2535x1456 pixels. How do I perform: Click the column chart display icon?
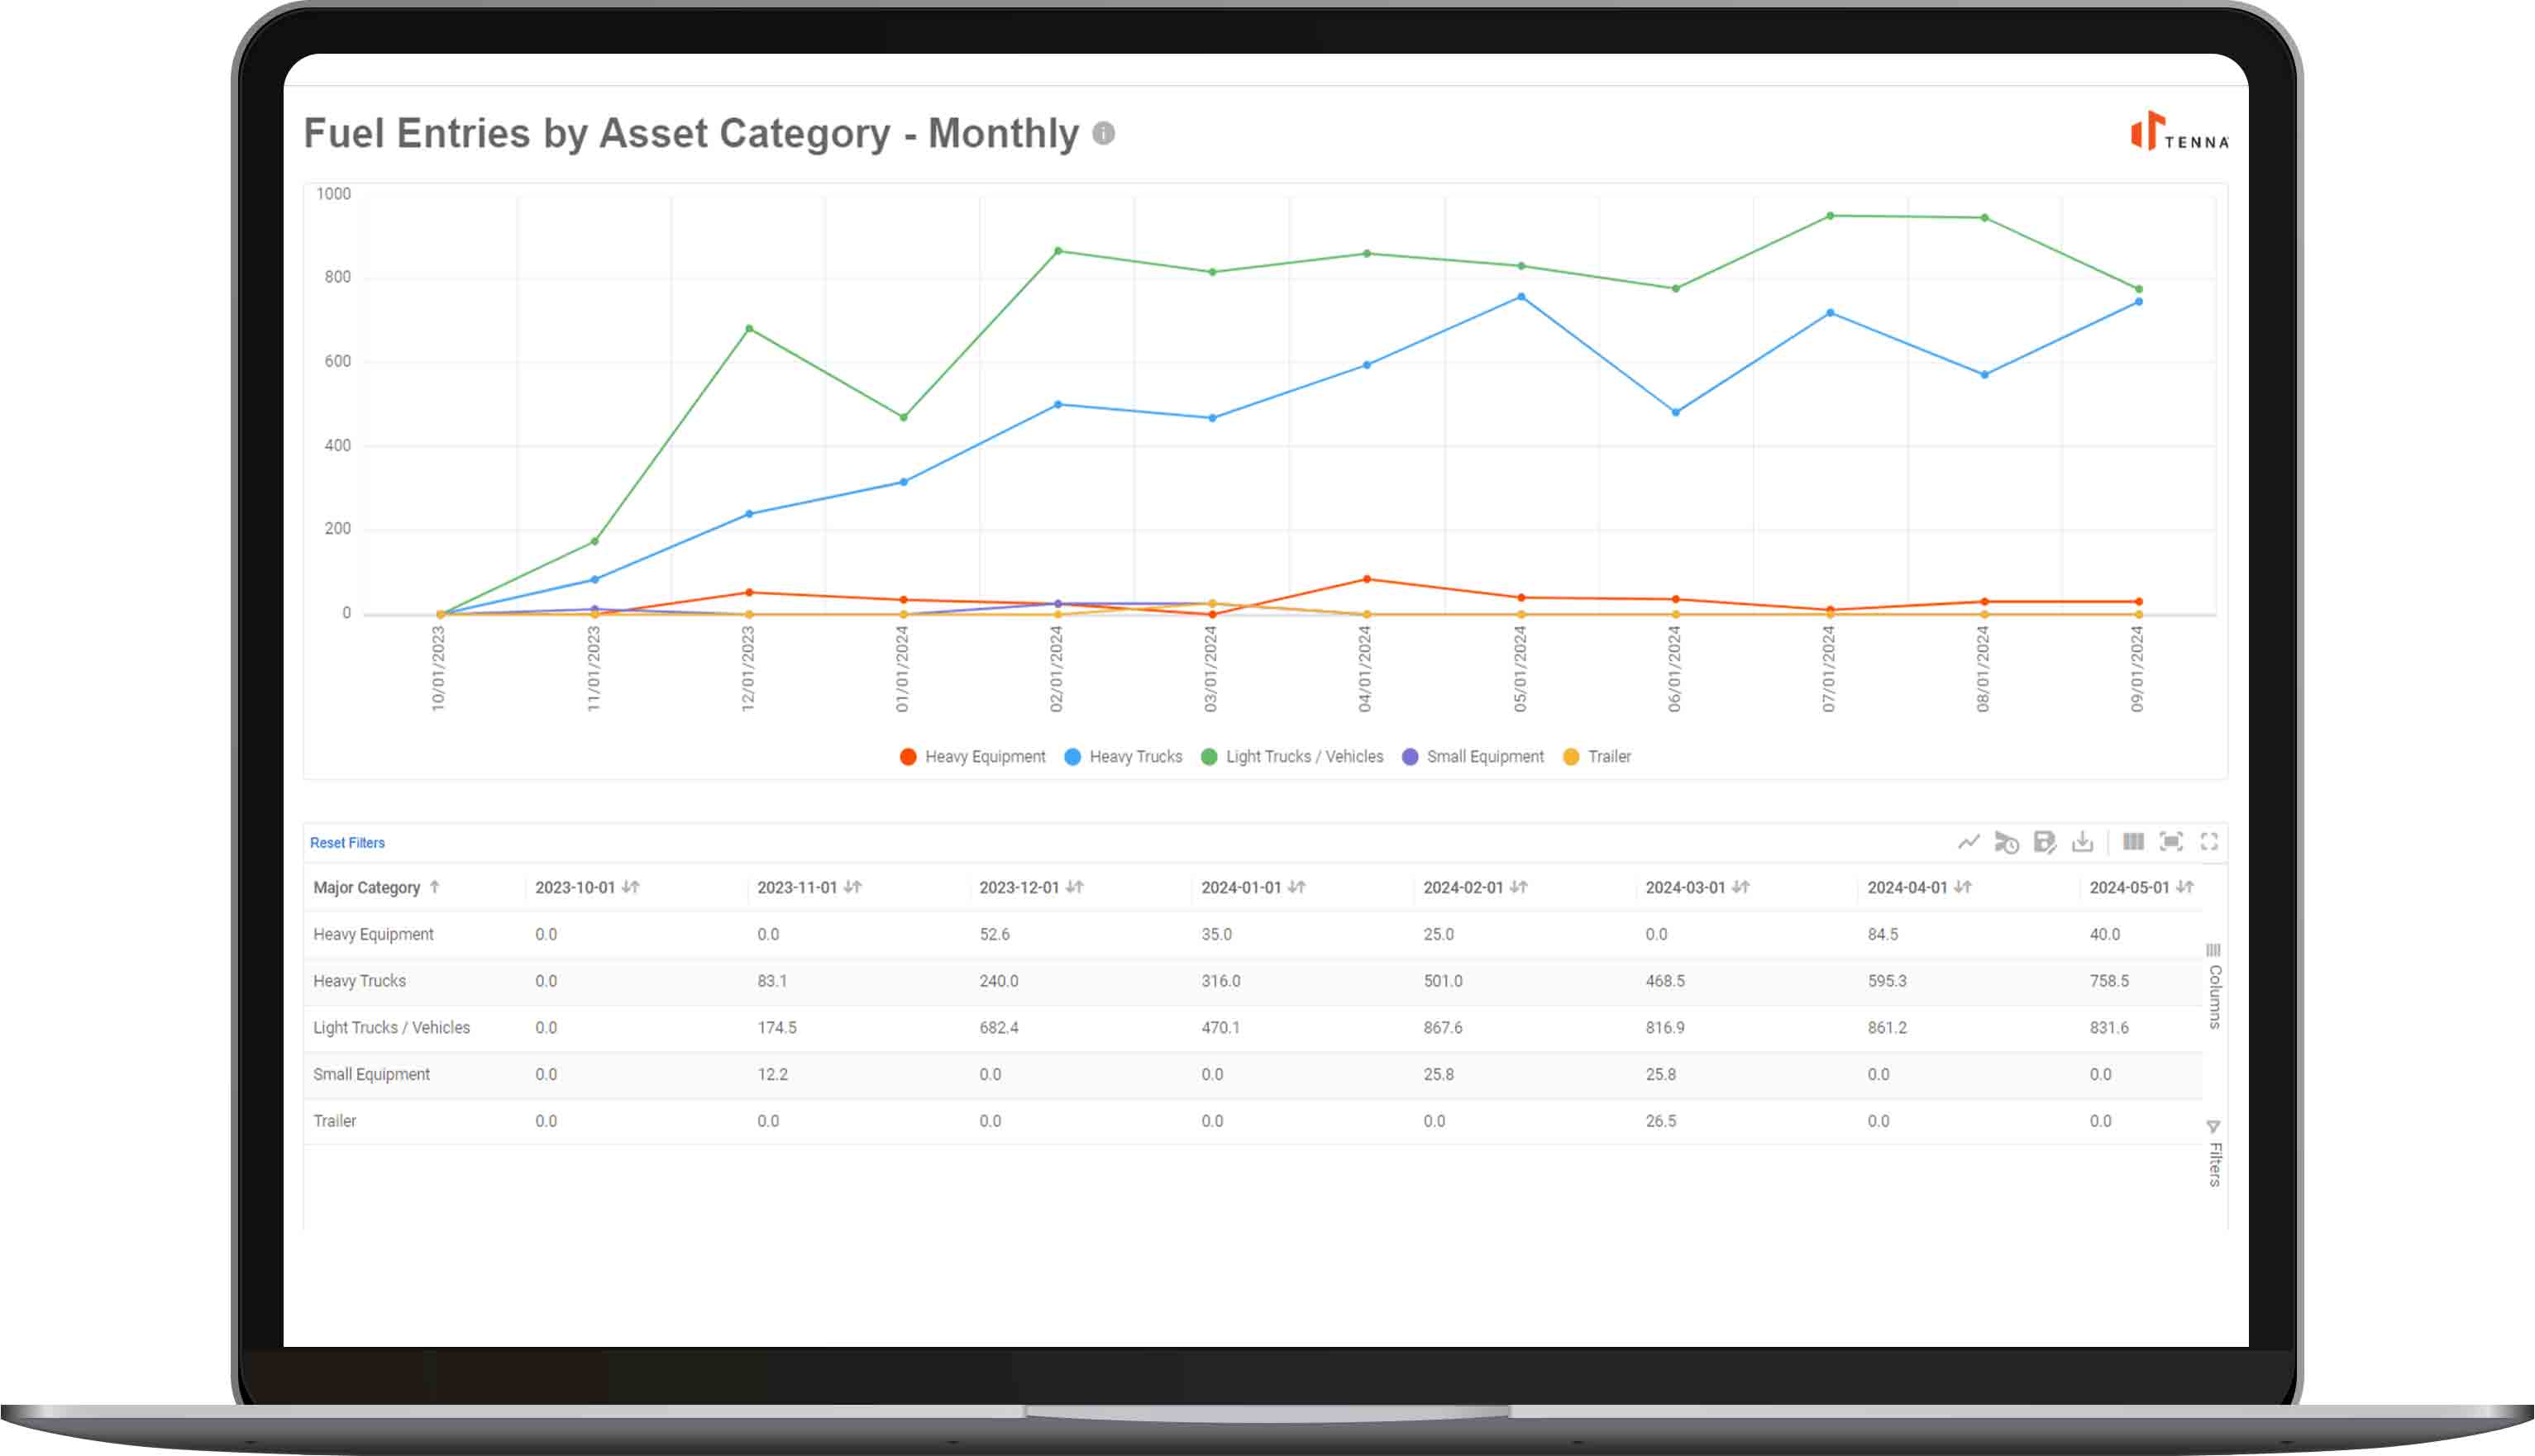[x=2133, y=843]
